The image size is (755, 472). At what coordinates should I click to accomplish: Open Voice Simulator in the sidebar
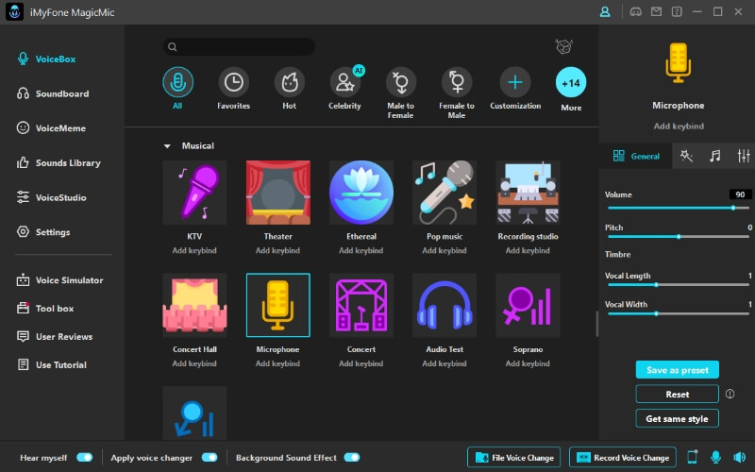(60, 279)
